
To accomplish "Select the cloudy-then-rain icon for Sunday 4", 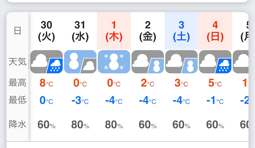I will tap(215, 62).
